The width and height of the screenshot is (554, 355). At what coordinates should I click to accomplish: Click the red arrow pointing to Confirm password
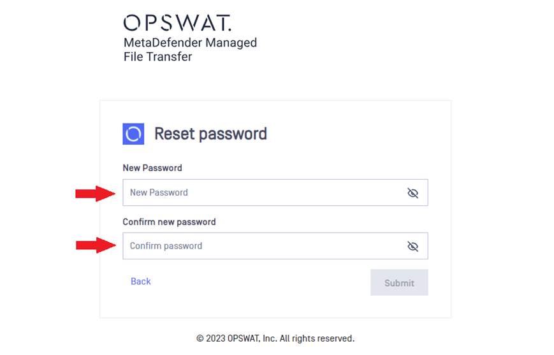[96, 245]
